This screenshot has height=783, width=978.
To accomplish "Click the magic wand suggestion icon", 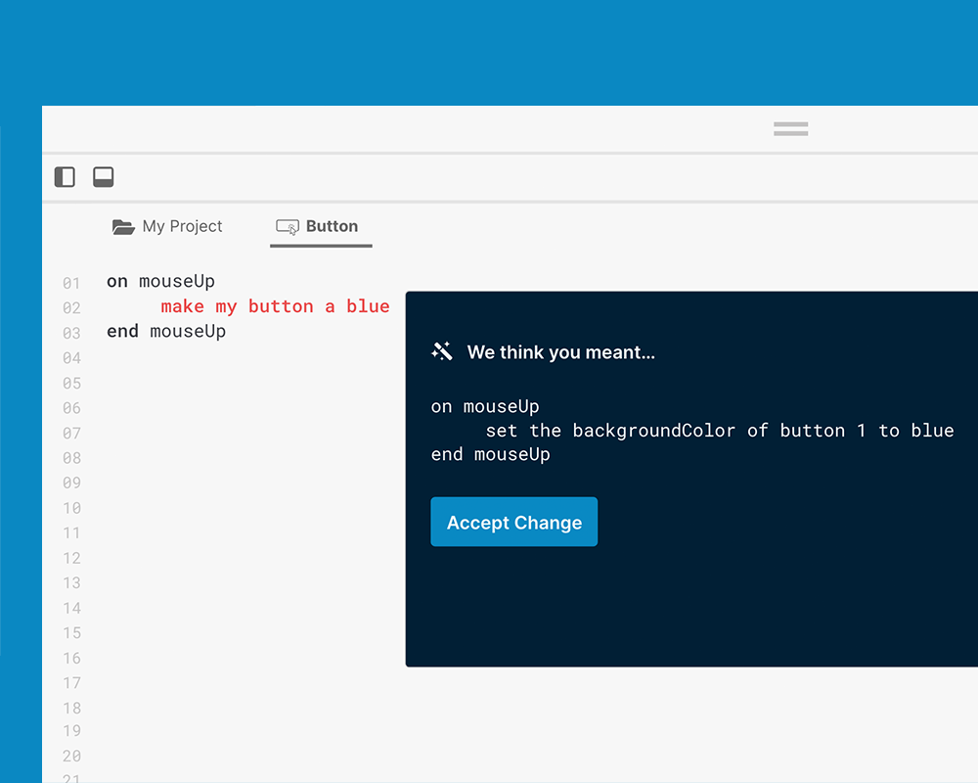I will tap(442, 351).
